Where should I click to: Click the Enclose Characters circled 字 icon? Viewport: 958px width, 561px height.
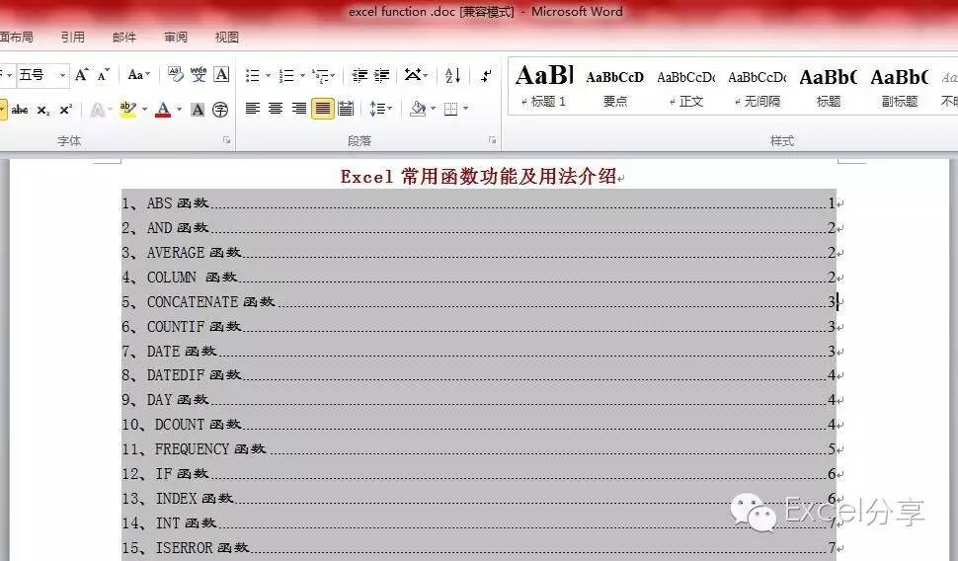coord(220,110)
